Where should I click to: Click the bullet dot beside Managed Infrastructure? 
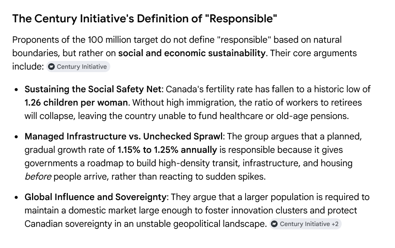click(16, 137)
